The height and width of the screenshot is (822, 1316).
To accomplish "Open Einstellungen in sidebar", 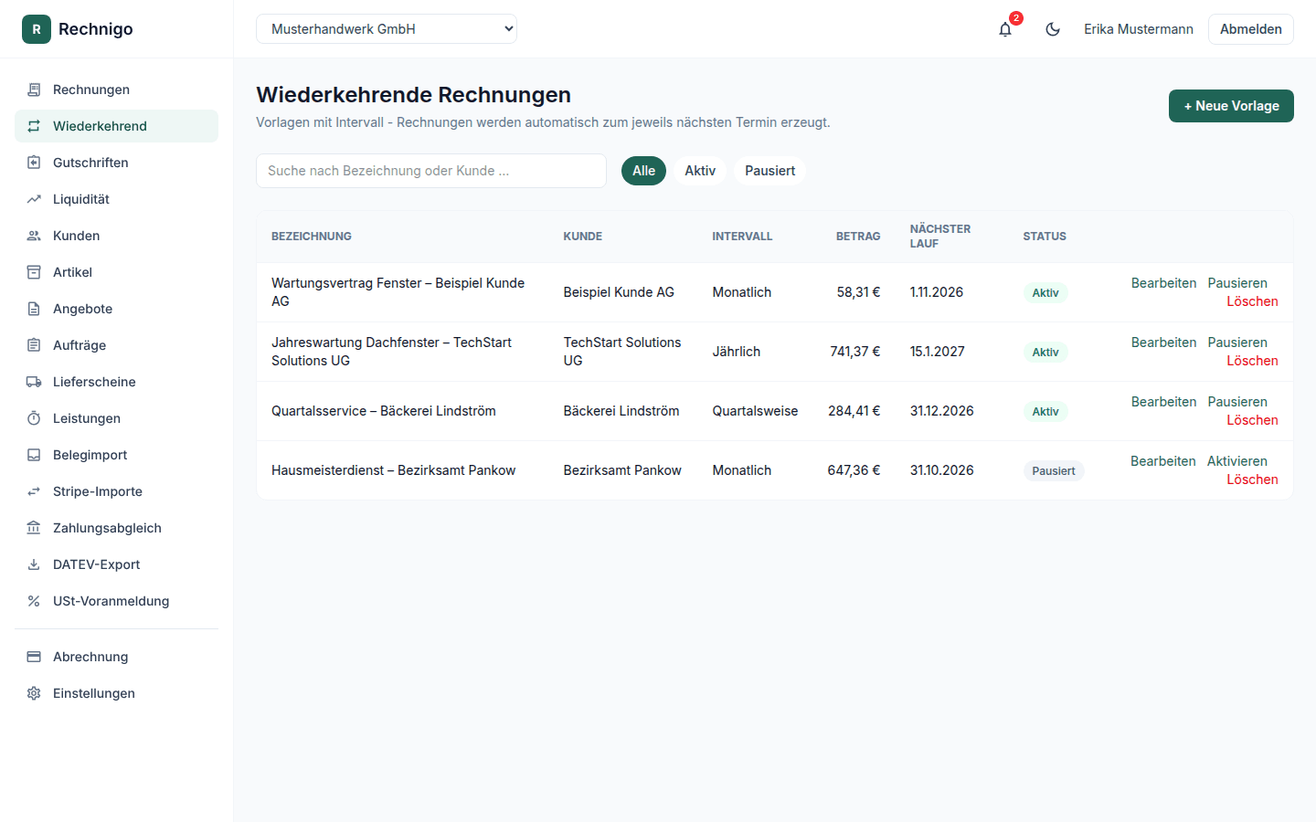I will click(x=116, y=693).
